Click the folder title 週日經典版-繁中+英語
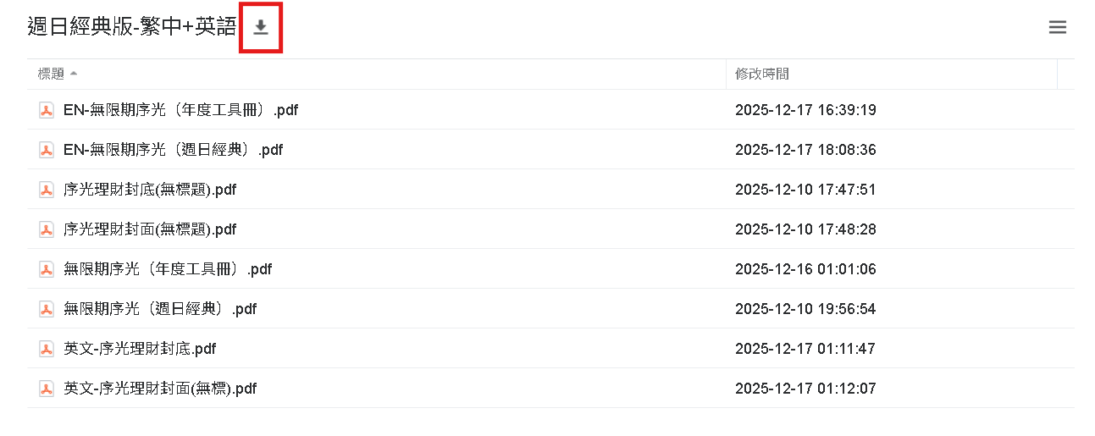Viewport: 1095px width, 436px height. 131,27
